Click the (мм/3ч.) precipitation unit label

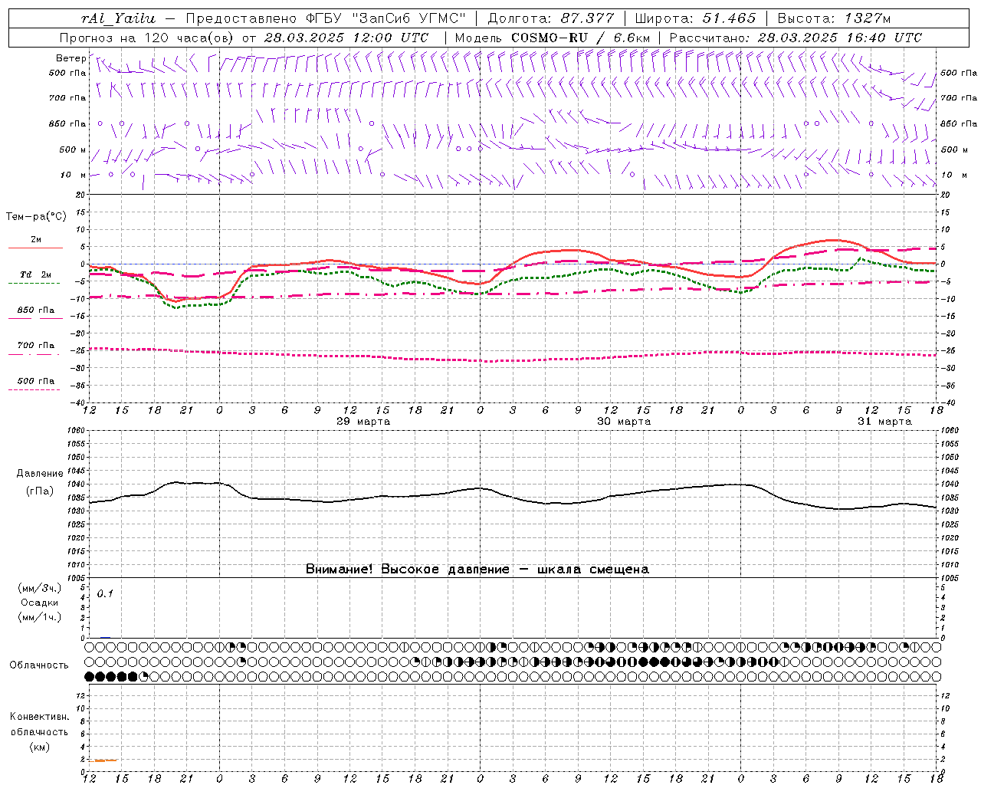[x=39, y=589]
